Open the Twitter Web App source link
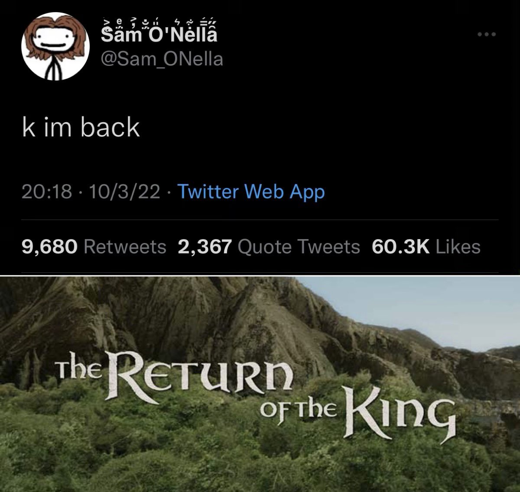Screen dimensions: 520x492 point(251,191)
